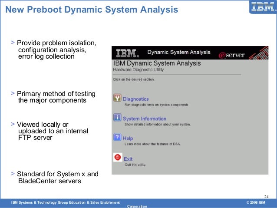
Task: Click slide title 'New Preboot Dynamic System Analysis'
Action: (92, 10)
